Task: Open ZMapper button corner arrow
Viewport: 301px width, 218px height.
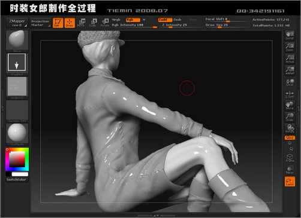Action: 26,26
